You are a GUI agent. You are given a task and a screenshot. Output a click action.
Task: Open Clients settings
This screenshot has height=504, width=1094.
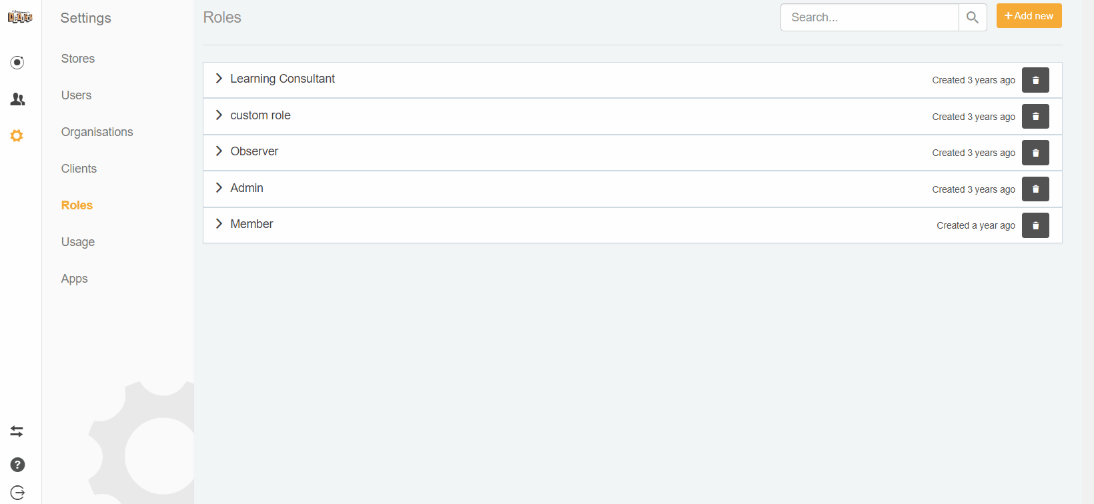click(79, 169)
